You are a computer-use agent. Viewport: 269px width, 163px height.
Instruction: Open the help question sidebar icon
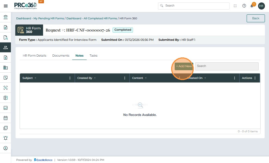pos(5,128)
